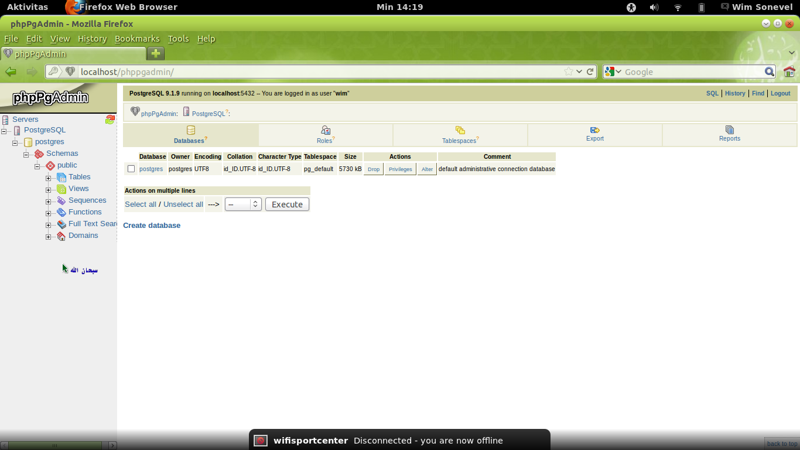
Task: Click the Drop button for postgres
Action: coord(374,169)
